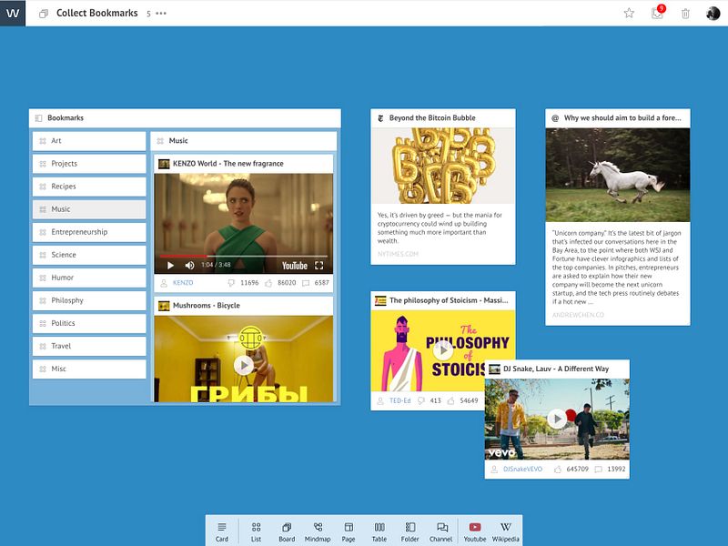728x546 pixels.
Task: Click like icon showing 86020
Action: click(268, 283)
